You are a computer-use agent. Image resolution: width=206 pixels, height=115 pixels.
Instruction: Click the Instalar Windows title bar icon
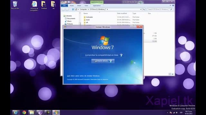click(65, 27)
